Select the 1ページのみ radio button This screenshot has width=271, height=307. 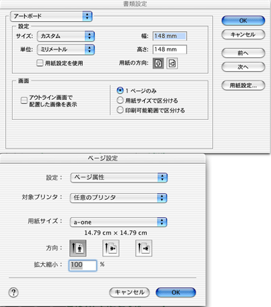(120, 91)
